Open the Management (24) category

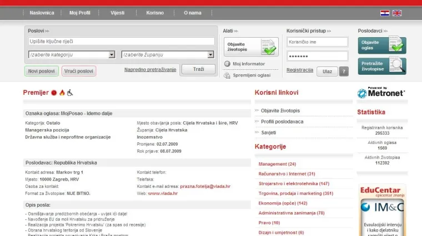(x=277, y=164)
